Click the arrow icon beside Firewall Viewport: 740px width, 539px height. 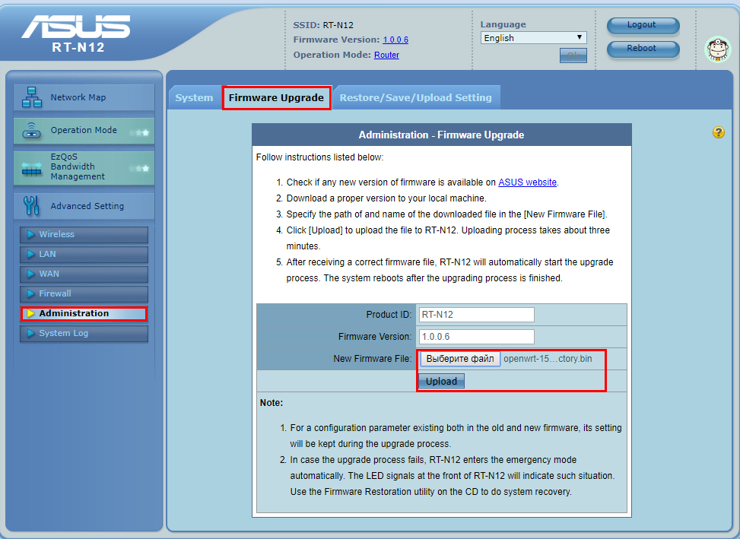tap(30, 293)
